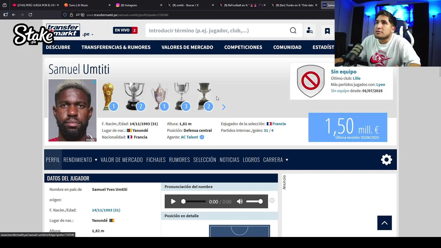The width and height of the screenshot is (441, 248).
Task: Open Transferencias & Rumores menu
Action: [x=116, y=47]
